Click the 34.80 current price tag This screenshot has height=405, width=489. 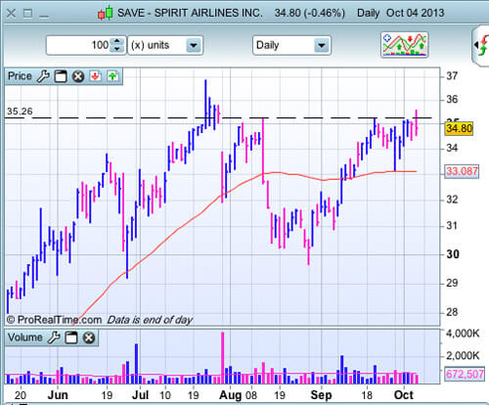(459, 128)
